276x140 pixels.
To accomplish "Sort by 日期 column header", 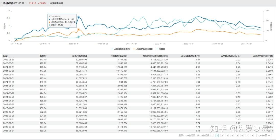I will pos(5,56).
